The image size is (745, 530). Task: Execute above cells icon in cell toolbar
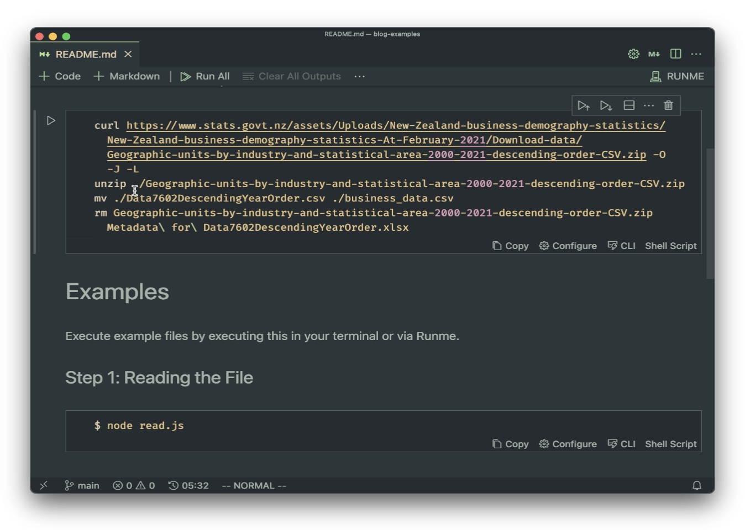click(x=584, y=105)
